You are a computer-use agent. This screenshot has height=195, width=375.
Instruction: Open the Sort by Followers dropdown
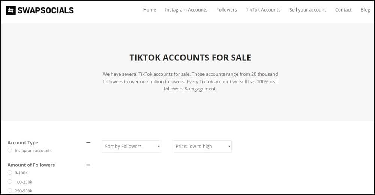click(131, 146)
